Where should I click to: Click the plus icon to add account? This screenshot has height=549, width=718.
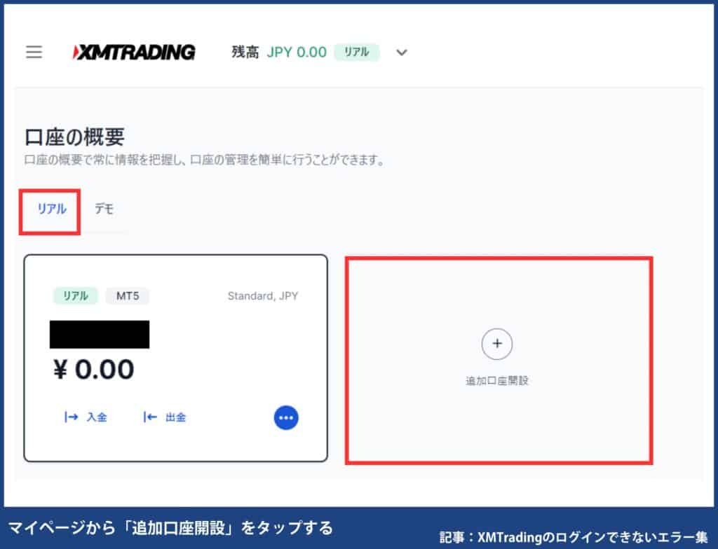pos(497,344)
